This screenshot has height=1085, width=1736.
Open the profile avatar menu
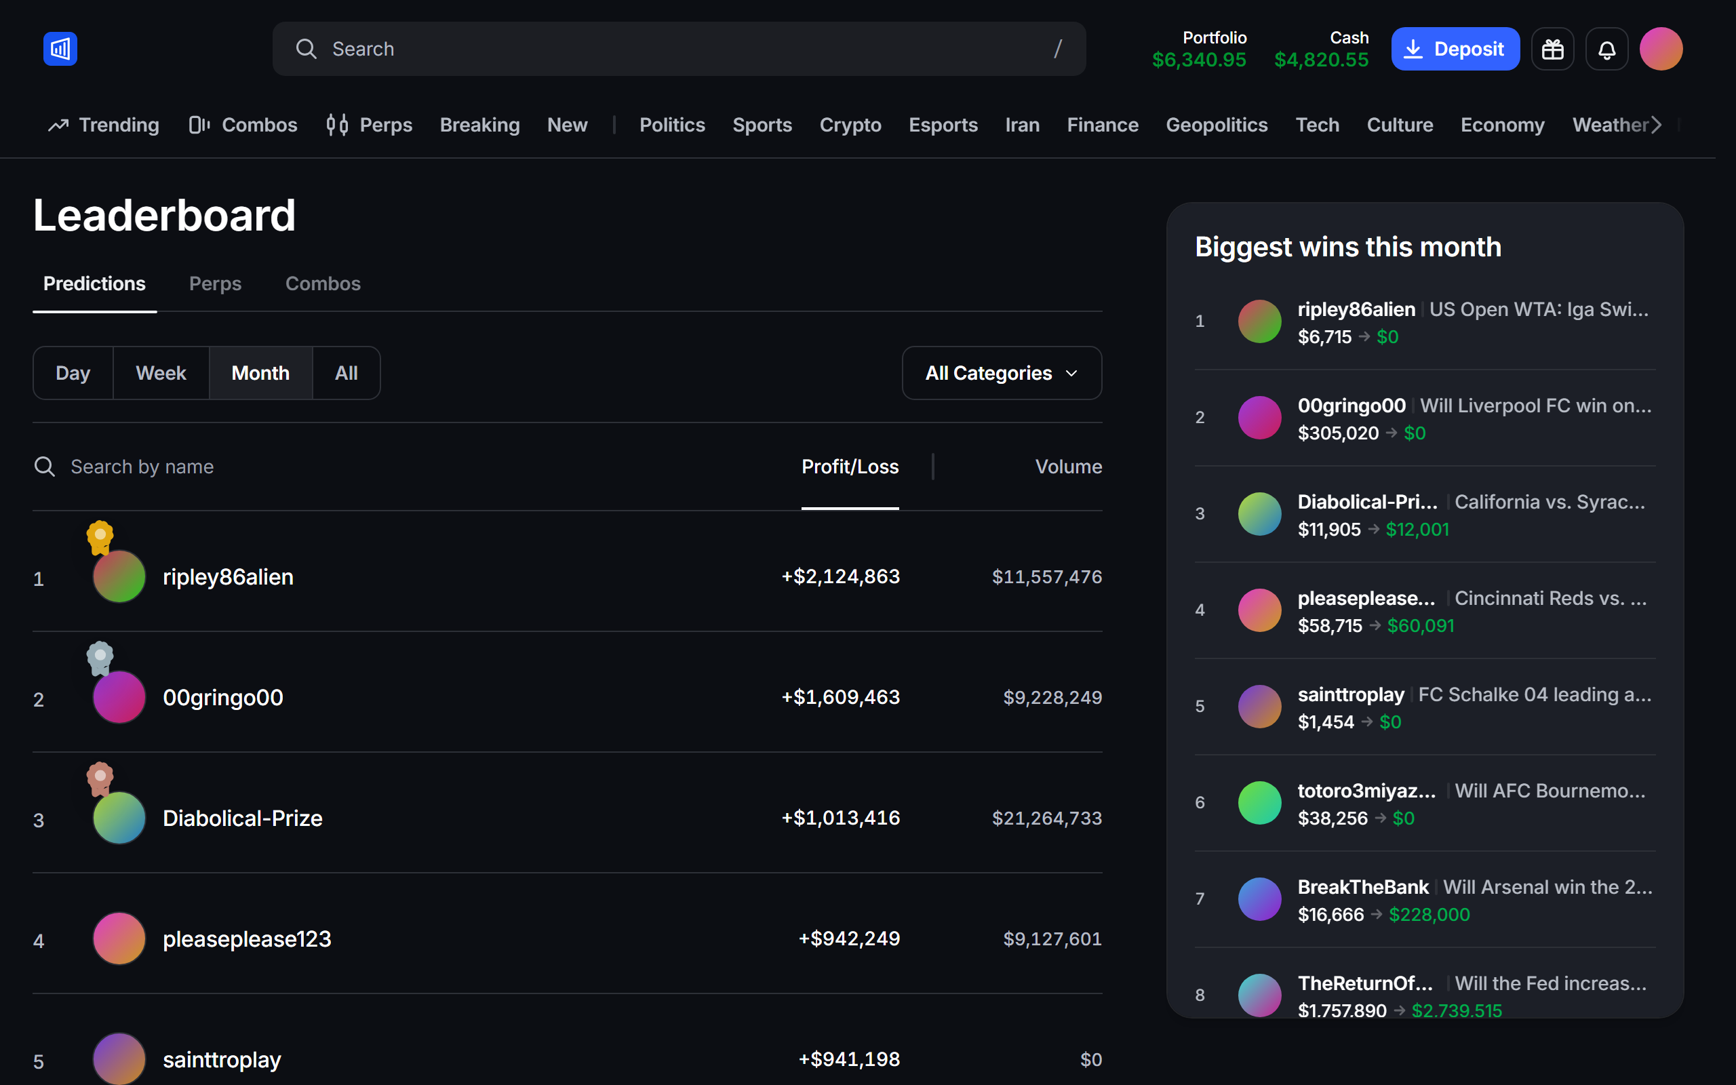tap(1661, 49)
